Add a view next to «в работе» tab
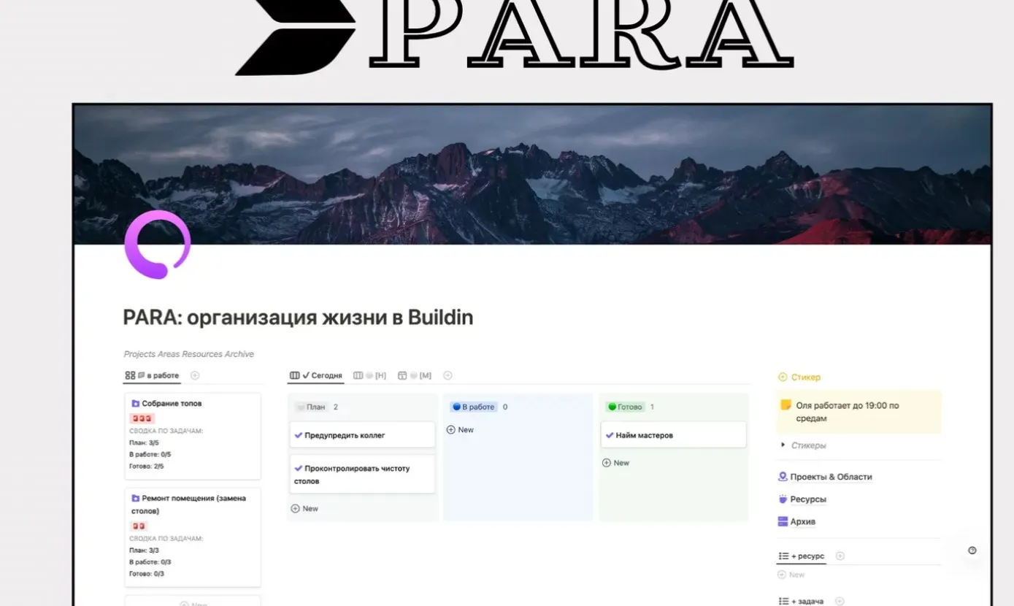Image resolution: width=1014 pixels, height=606 pixels. click(x=195, y=375)
